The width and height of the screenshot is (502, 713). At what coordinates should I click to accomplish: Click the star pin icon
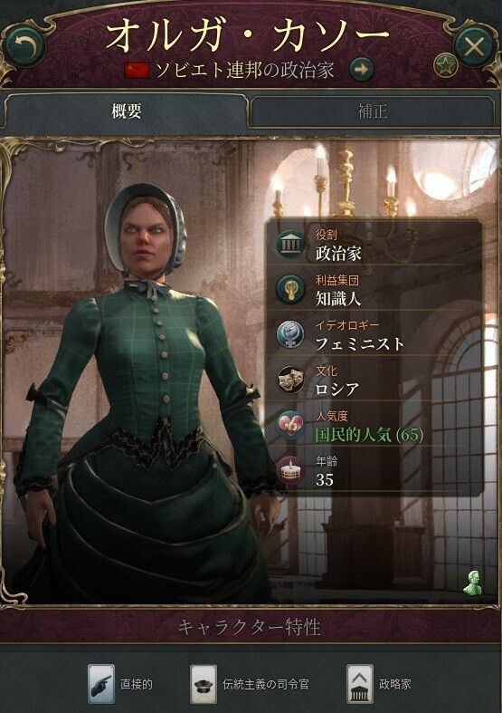click(x=446, y=65)
